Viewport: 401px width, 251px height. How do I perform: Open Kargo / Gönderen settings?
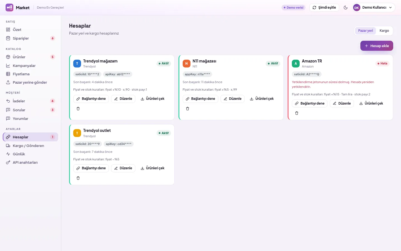(31, 146)
